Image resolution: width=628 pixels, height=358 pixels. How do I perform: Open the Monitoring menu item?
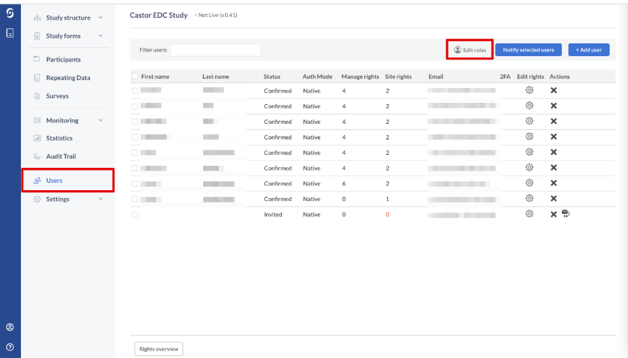point(62,120)
